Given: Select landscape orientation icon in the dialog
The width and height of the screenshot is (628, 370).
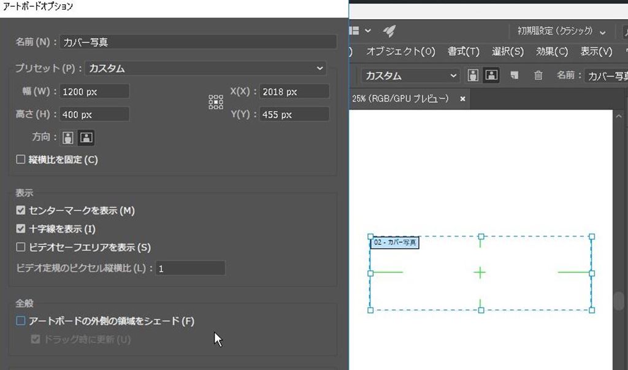Looking at the screenshot, I should tap(86, 138).
